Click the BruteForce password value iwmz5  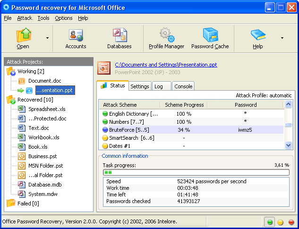[x=245, y=130]
